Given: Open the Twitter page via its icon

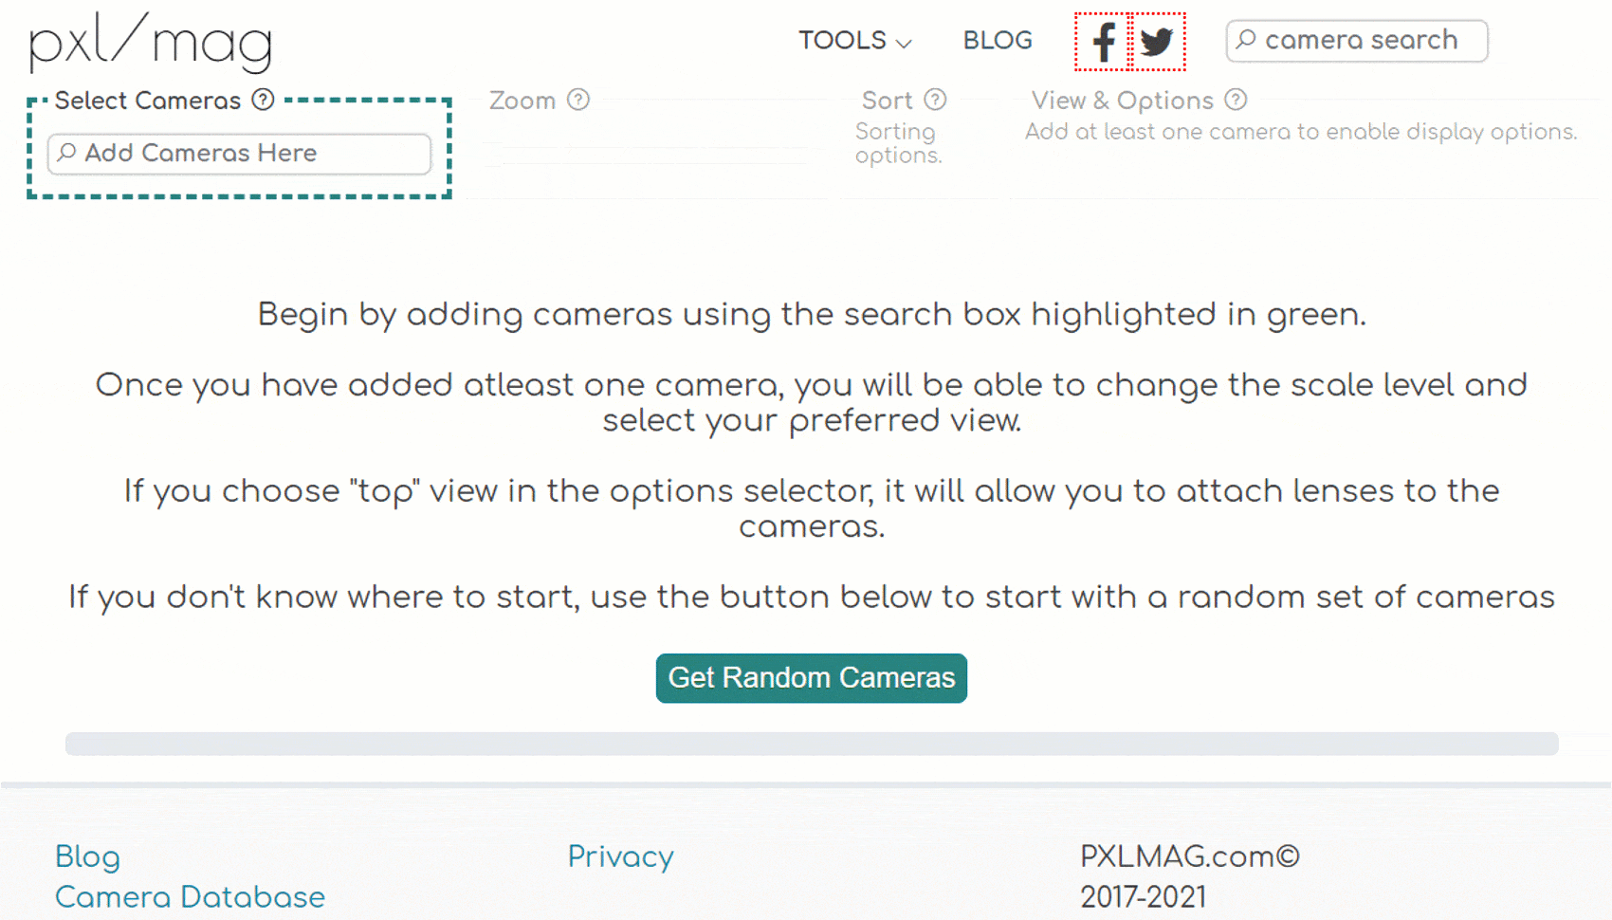Looking at the screenshot, I should click(1158, 41).
